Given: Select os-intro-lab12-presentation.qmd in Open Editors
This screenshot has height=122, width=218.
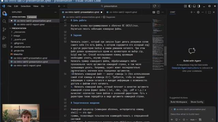Looking at the screenshot, I should pos(34,21).
